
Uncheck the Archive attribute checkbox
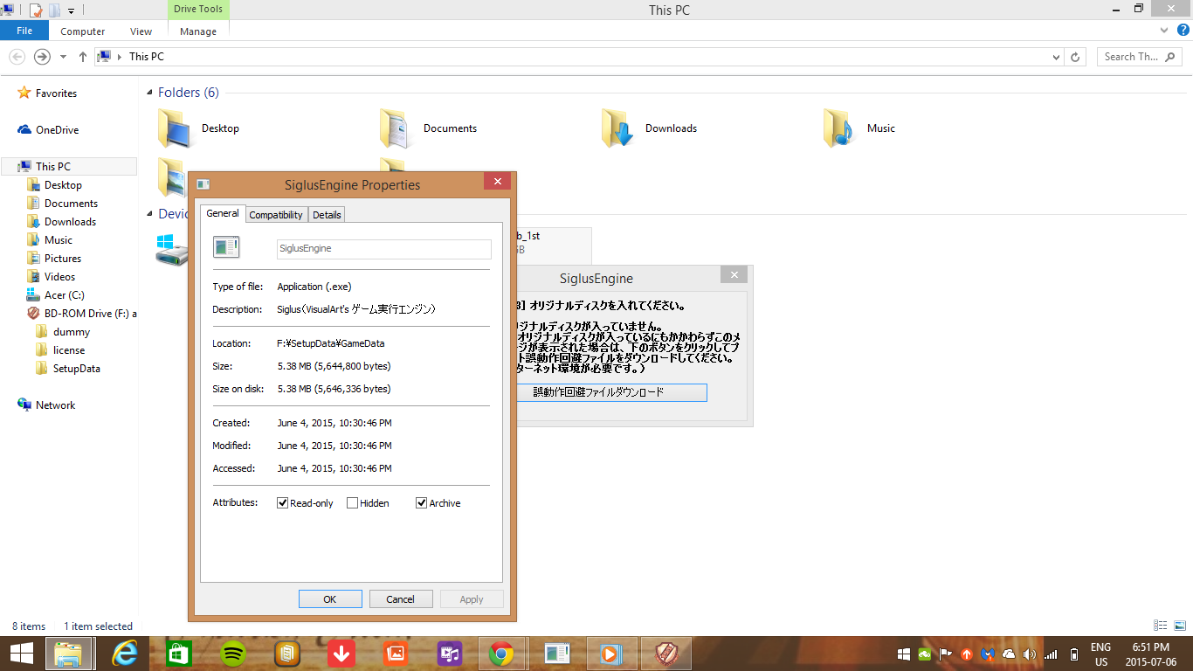tap(422, 503)
